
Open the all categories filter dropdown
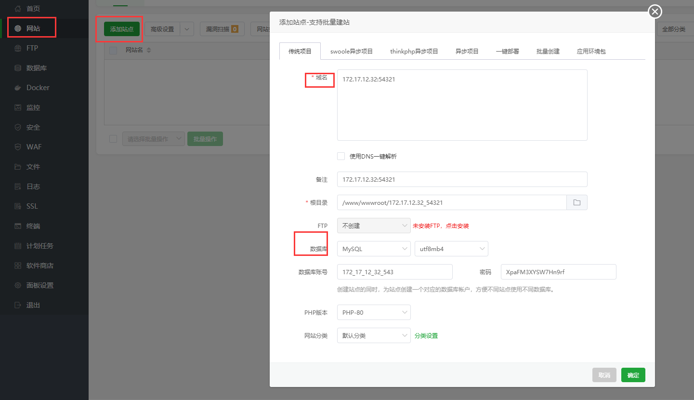pos(675,29)
